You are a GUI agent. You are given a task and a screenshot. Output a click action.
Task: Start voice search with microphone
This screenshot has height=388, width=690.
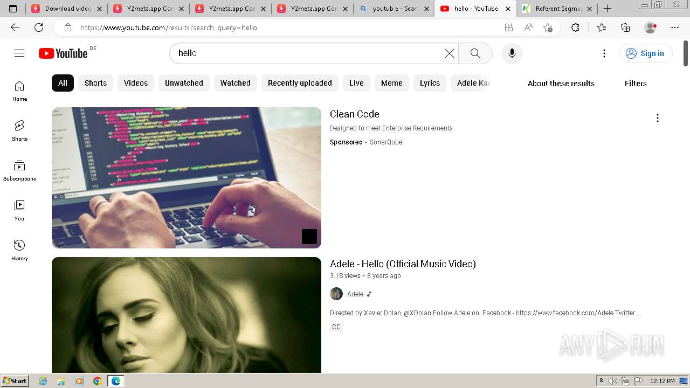[x=512, y=53]
